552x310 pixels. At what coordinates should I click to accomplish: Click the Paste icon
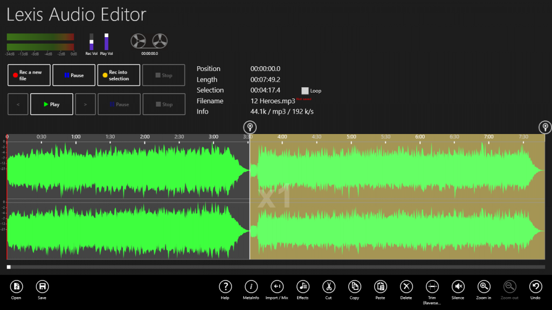point(380,287)
